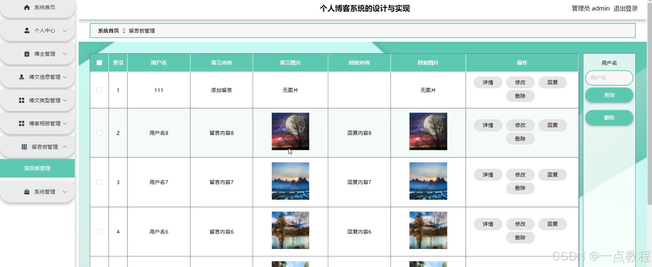Screen dimensions: 652x267
Task: Tick the checkbox for row 用户名6
Action: pyautogui.click(x=99, y=232)
